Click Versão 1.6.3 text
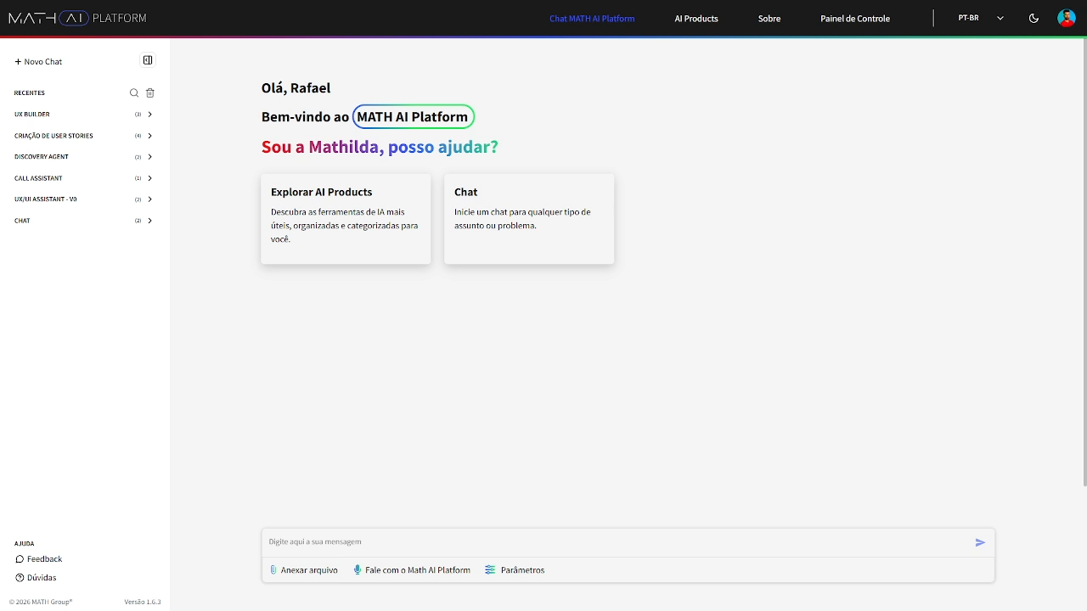The image size is (1087, 611). point(143,602)
